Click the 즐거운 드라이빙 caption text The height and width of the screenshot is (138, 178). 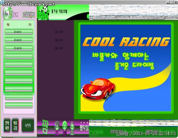(134, 66)
